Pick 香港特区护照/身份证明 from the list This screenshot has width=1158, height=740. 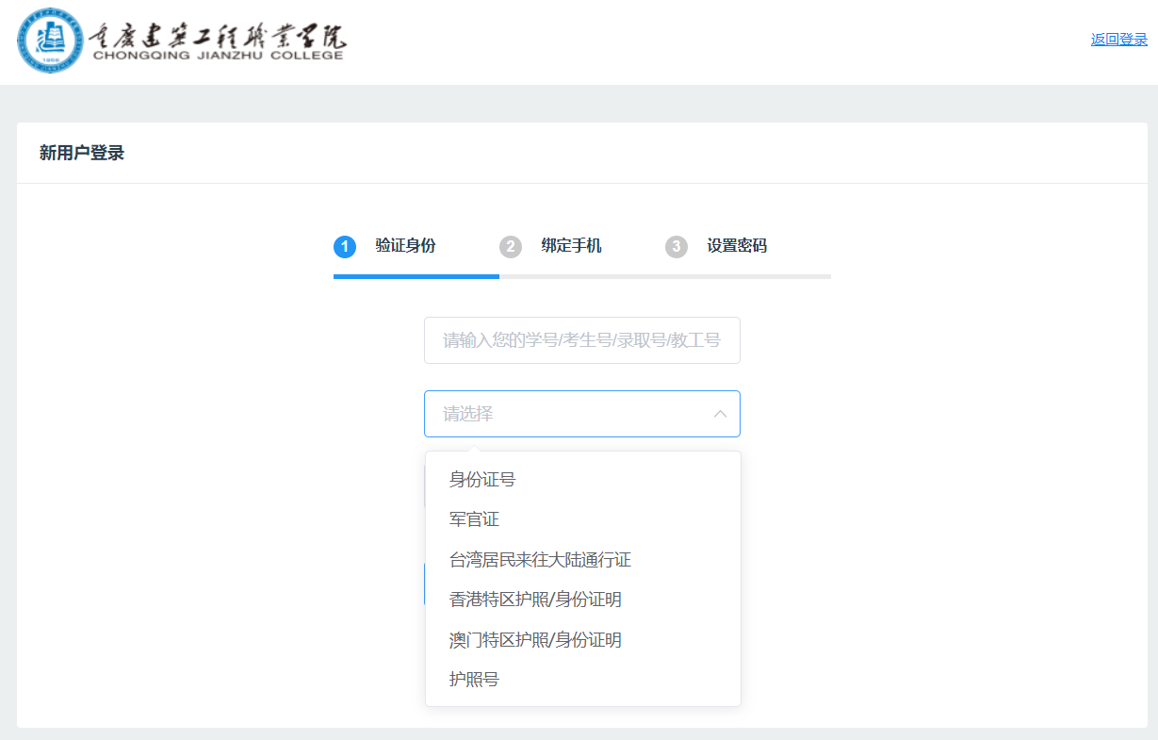click(535, 600)
